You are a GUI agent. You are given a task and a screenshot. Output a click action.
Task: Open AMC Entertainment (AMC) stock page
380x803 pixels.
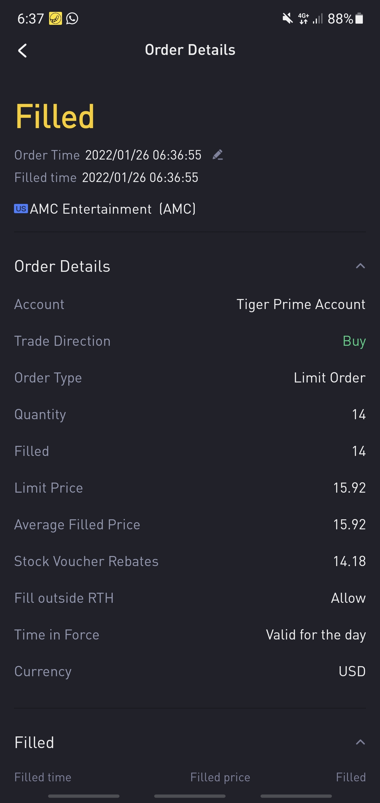(112, 209)
